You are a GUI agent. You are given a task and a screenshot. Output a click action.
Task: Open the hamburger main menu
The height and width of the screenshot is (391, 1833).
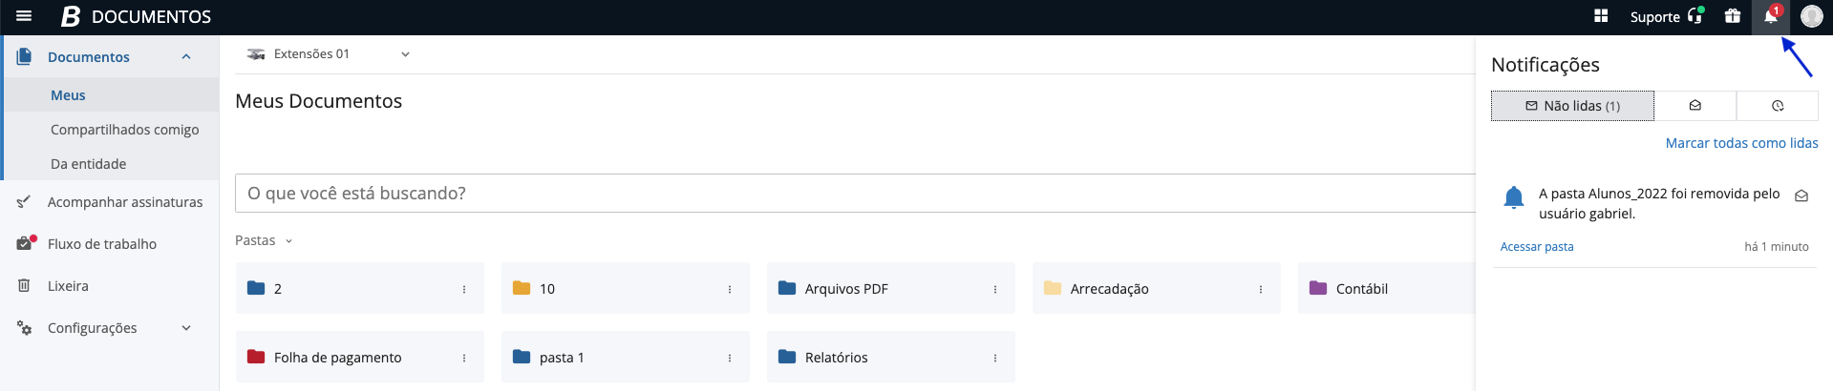[x=24, y=16]
